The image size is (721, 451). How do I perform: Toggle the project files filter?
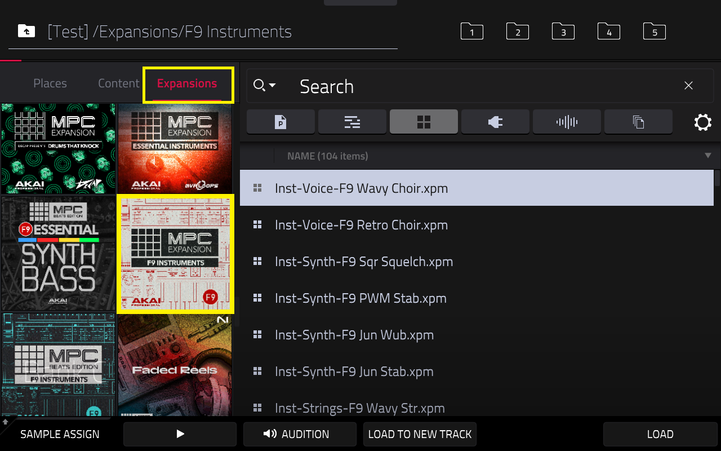click(281, 122)
